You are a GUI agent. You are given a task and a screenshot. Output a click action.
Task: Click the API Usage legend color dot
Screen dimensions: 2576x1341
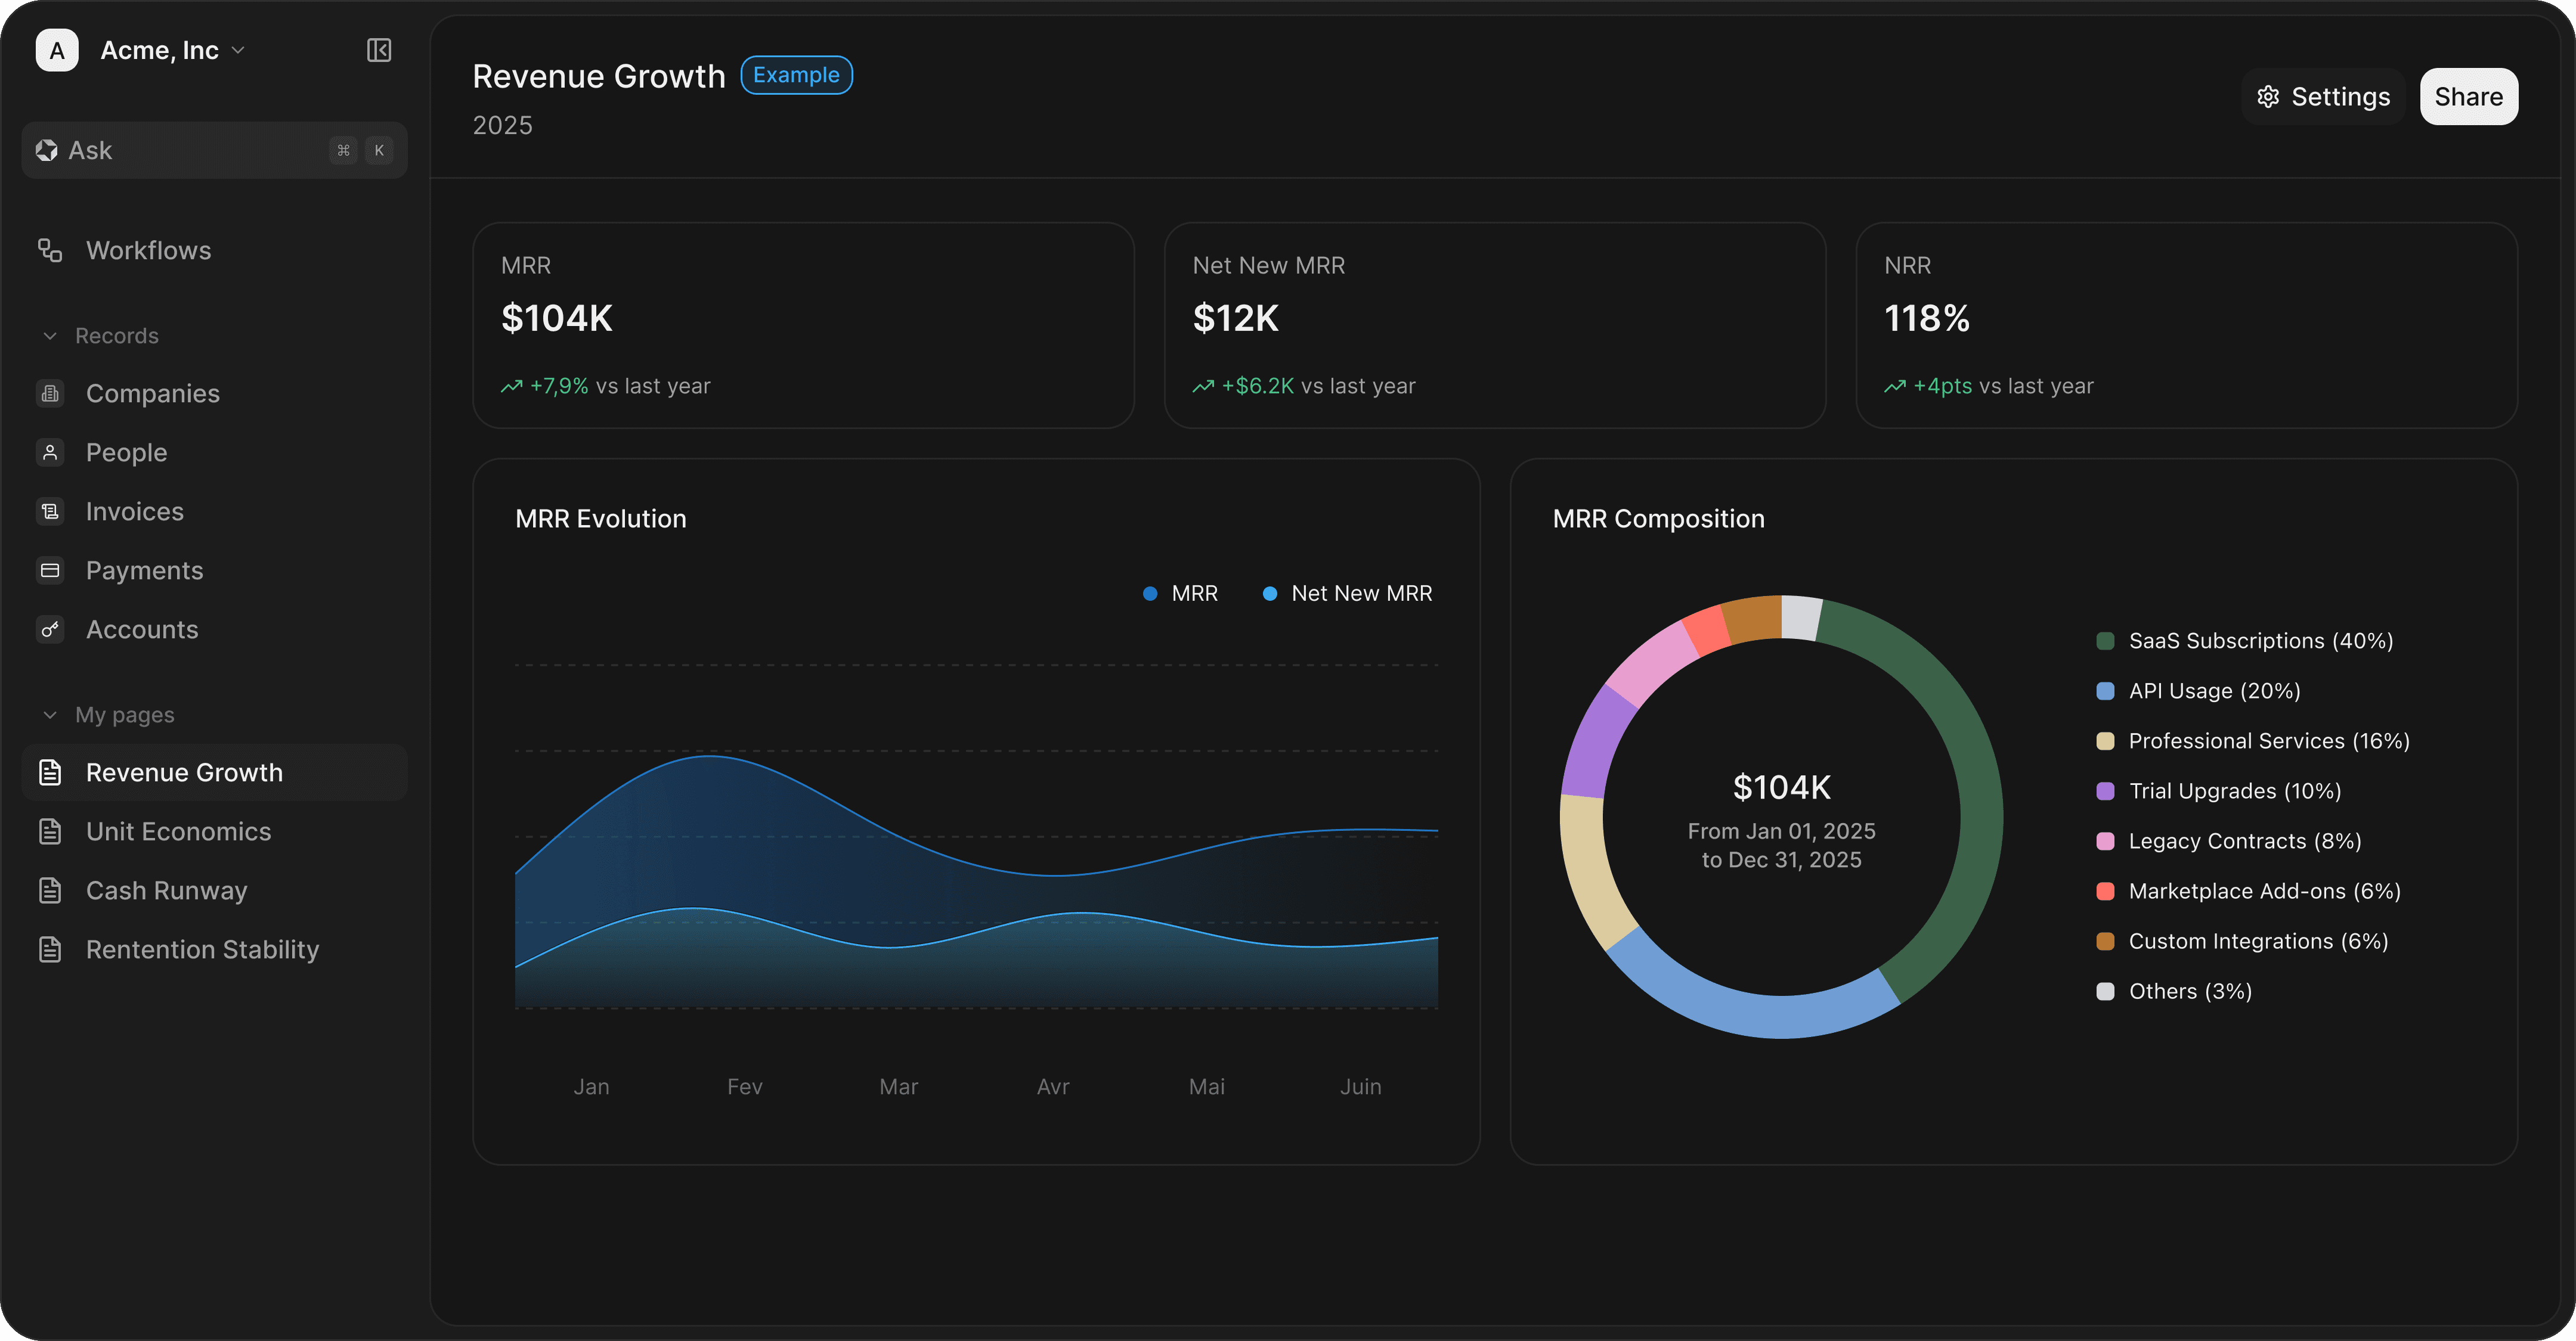pyautogui.click(x=2106, y=691)
